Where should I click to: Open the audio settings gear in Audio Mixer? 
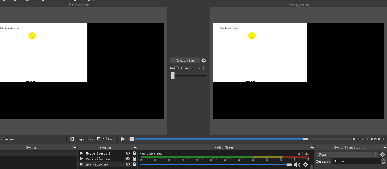click(x=305, y=164)
